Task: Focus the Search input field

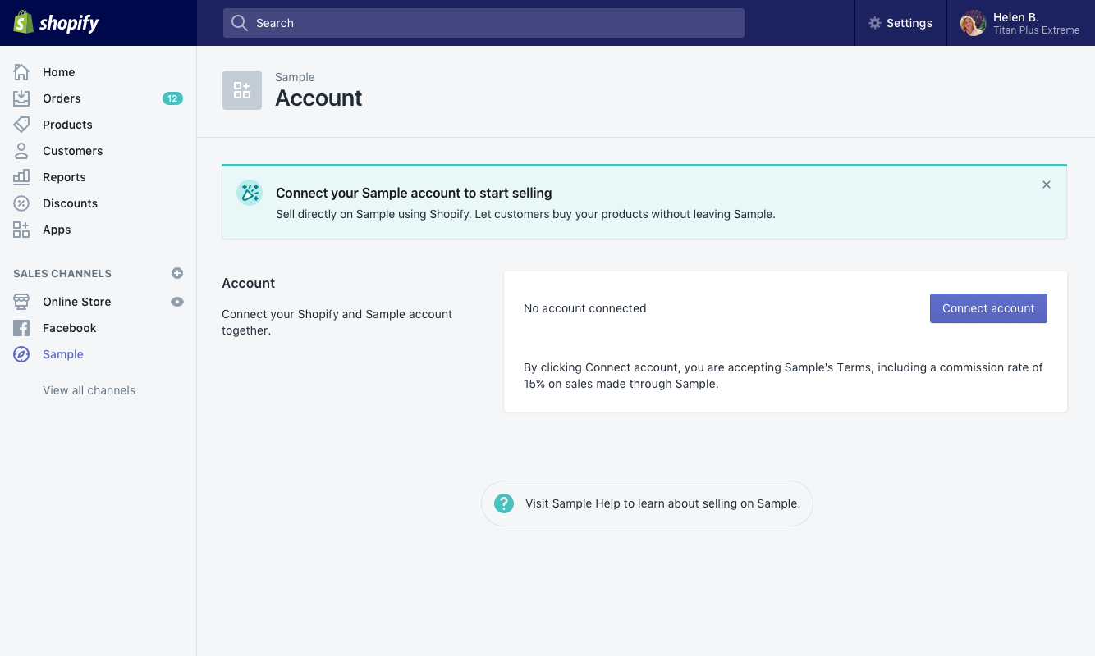Action: point(483,23)
